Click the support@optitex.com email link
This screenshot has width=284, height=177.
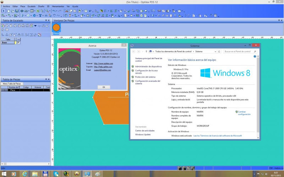tap(102, 70)
